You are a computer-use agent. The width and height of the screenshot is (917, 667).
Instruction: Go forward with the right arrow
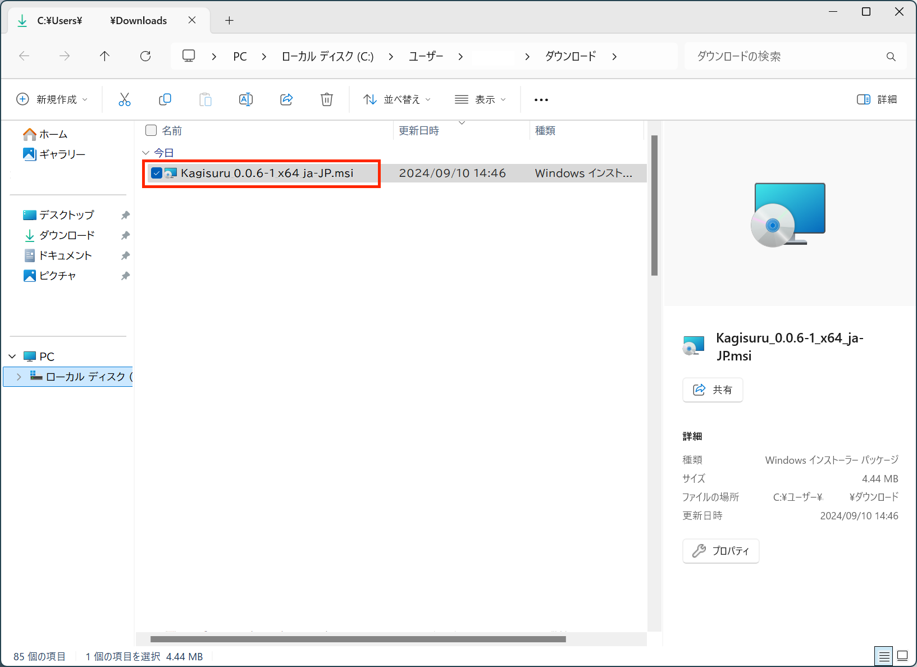point(65,56)
